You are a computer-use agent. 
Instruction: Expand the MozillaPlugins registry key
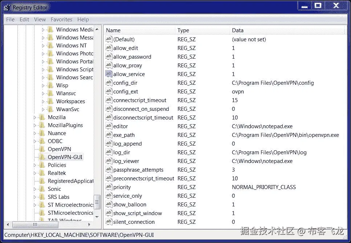click(35, 126)
